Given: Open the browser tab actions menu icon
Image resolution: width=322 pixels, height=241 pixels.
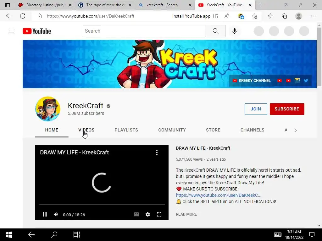Looking at the screenshot, I should 8,5.
